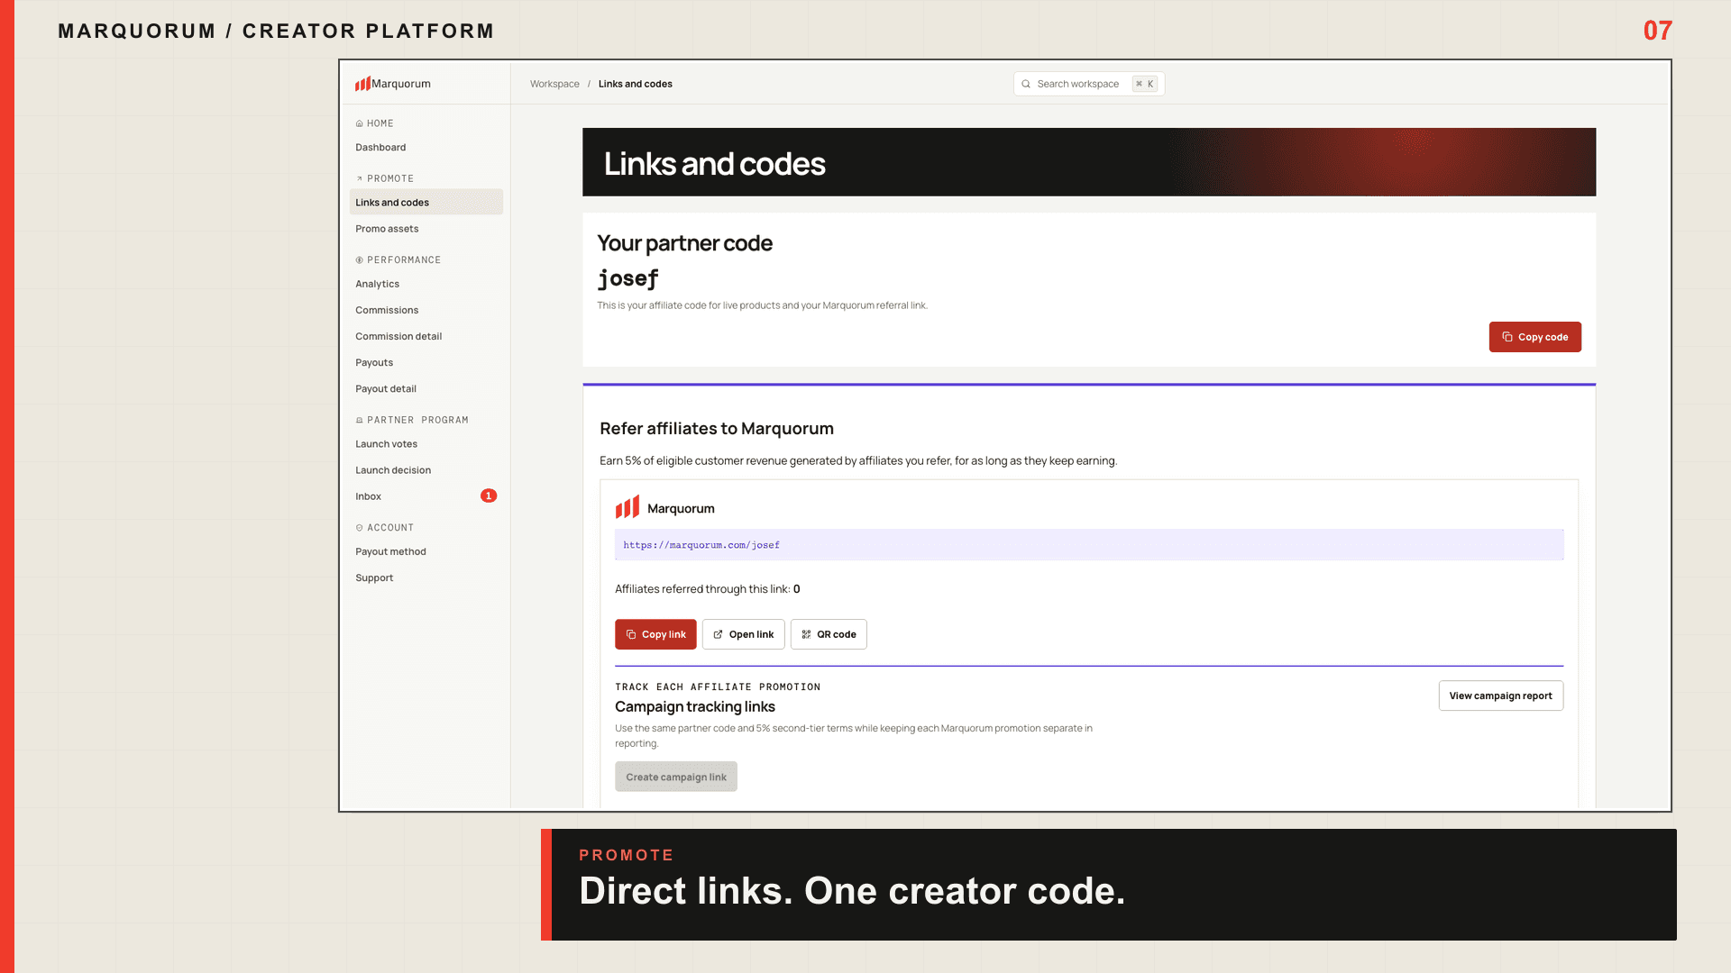This screenshot has height=973, width=1731.
Task: Click the icon beside PERFORMANCE heading
Action: point(359,259)
